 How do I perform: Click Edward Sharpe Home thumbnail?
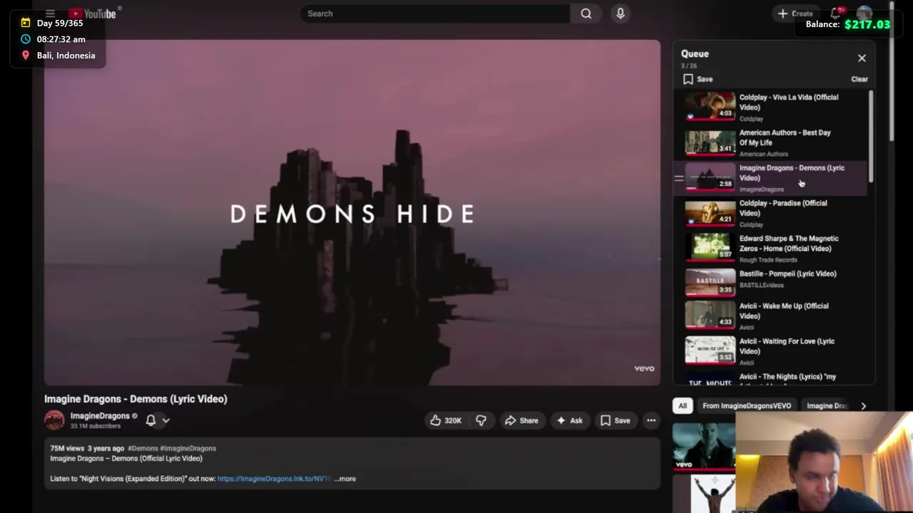point(710,247)
